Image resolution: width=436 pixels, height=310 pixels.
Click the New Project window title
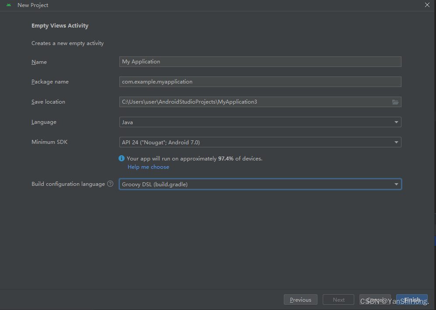33,5
